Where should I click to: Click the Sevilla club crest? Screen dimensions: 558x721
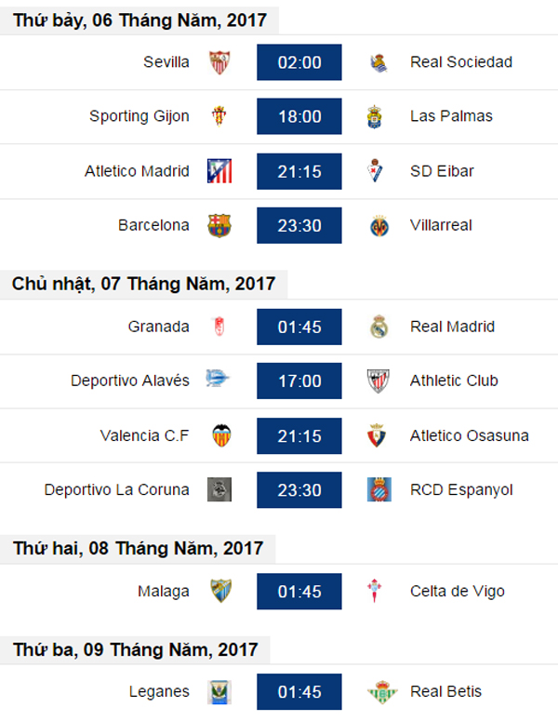pyautogui.click(x=219, y=62)
